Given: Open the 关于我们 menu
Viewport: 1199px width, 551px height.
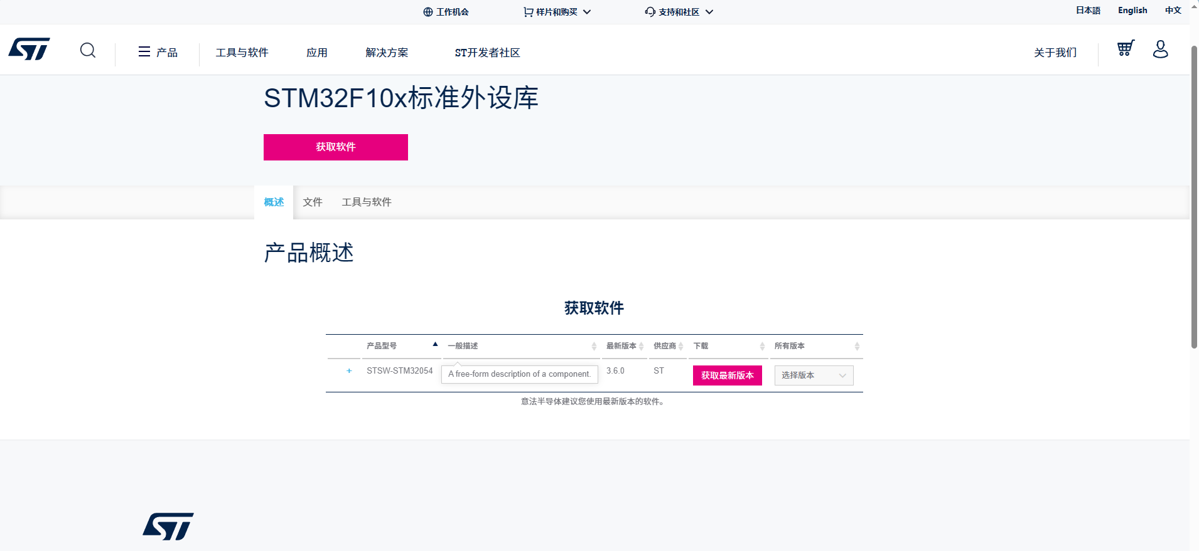Looking at the screenshot, I should pos(1055,53).
